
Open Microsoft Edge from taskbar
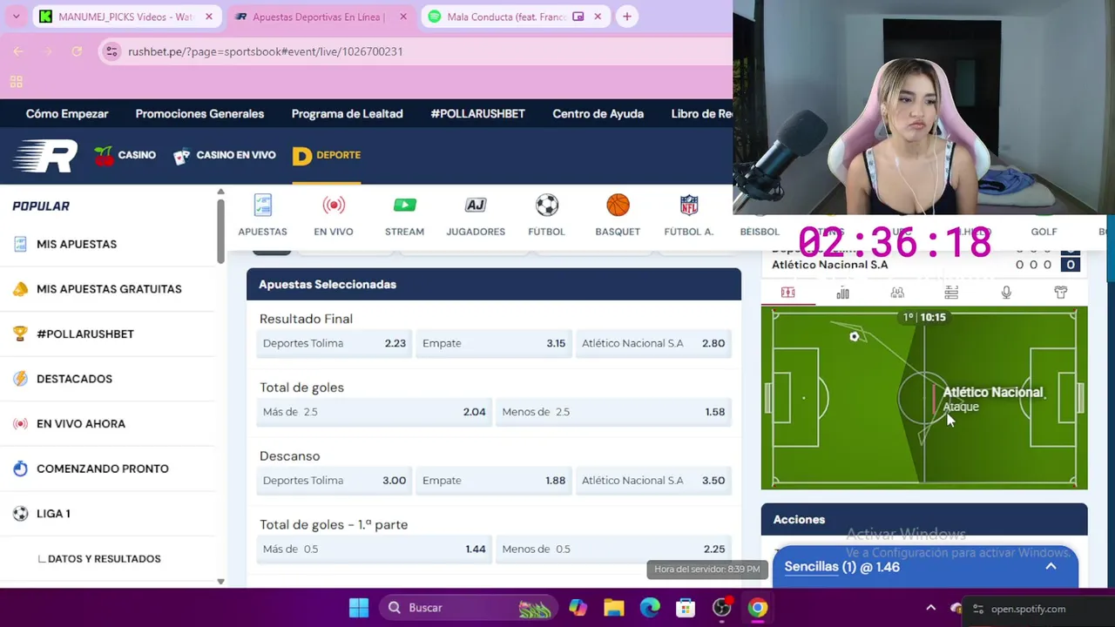[650, 608]
